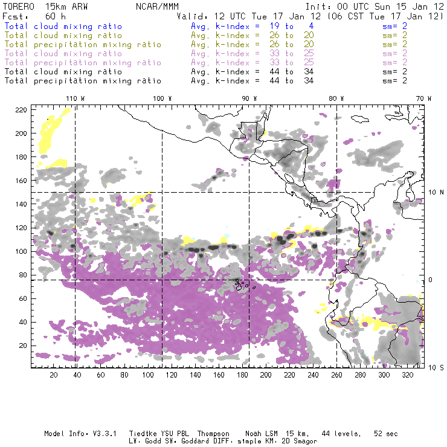
Task: Click the '0' equator latitude label
Action: (431, 280)
